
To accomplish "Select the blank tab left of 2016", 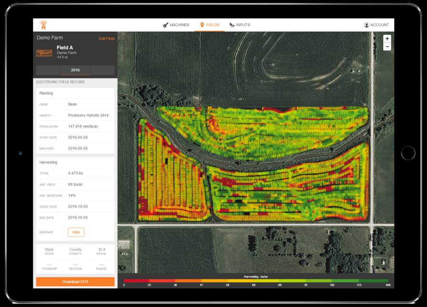I will coord(48,70).
